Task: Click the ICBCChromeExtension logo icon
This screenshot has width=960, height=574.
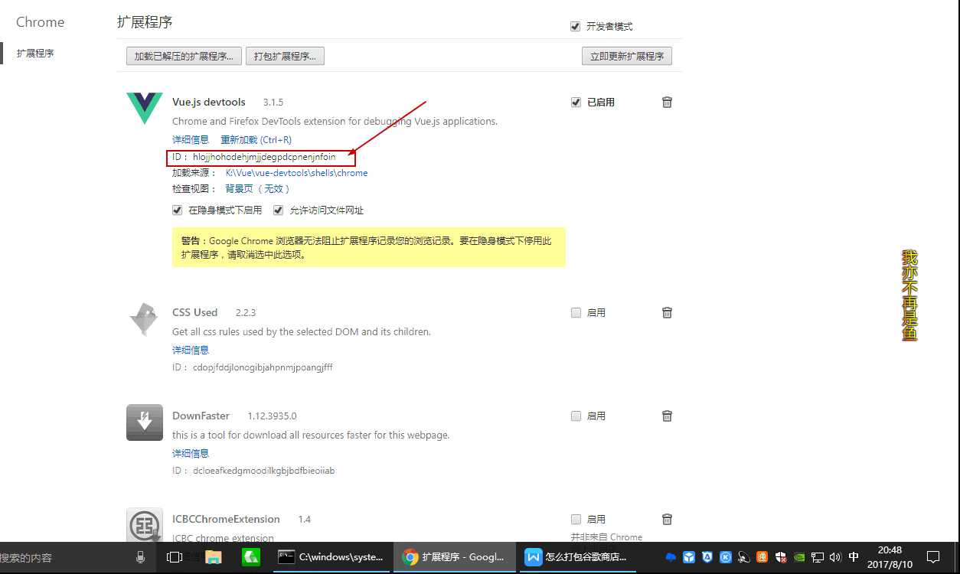Action: click(145, 525)
